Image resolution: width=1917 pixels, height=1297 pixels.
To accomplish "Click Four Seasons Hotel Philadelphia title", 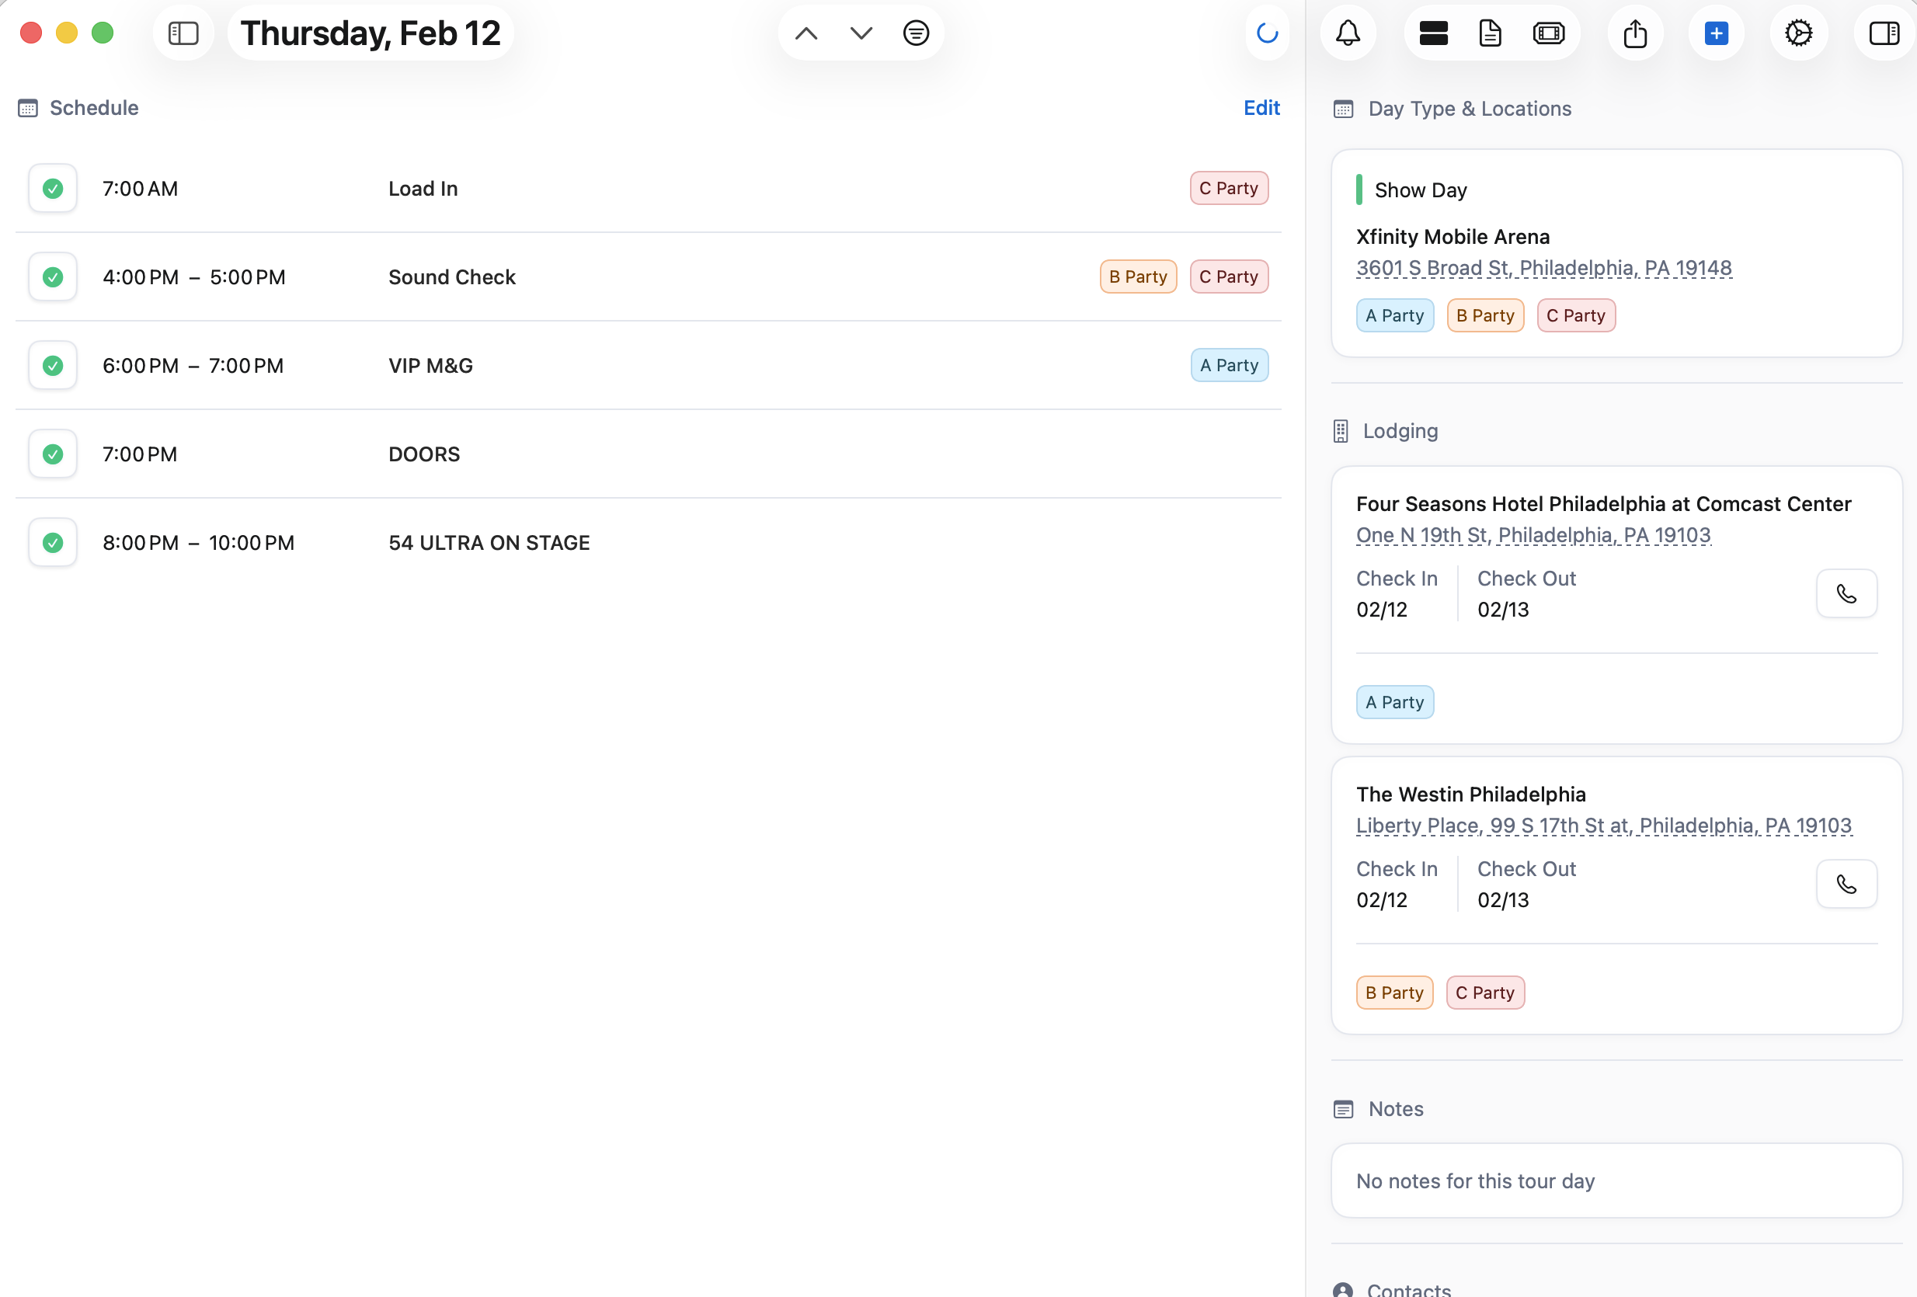I will pyautogui.click(x=1602, y=504).
